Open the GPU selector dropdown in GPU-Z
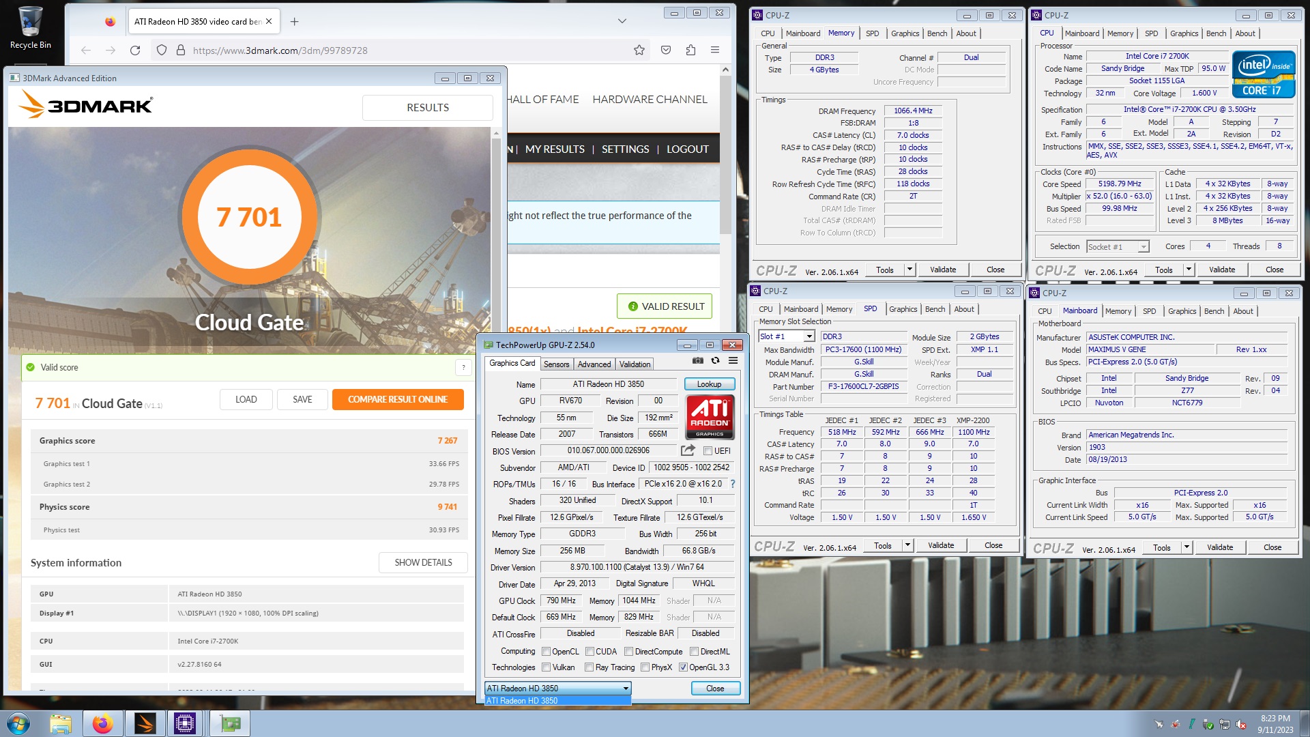The width and height of the screenshot is (1310, 737). point(557,689)
